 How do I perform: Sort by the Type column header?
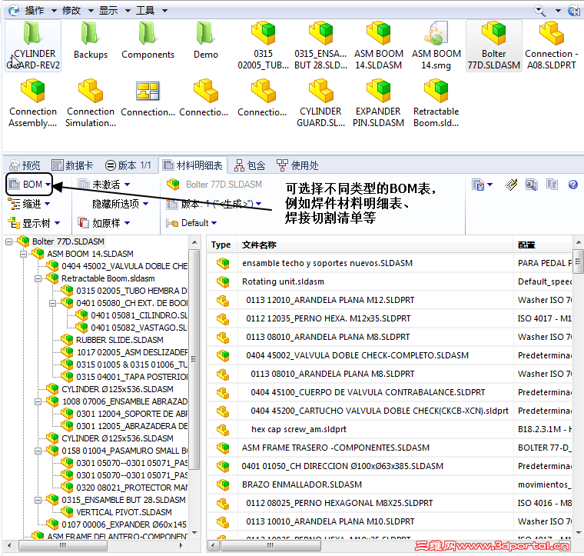pyautogui.click(x=221, y=245)
